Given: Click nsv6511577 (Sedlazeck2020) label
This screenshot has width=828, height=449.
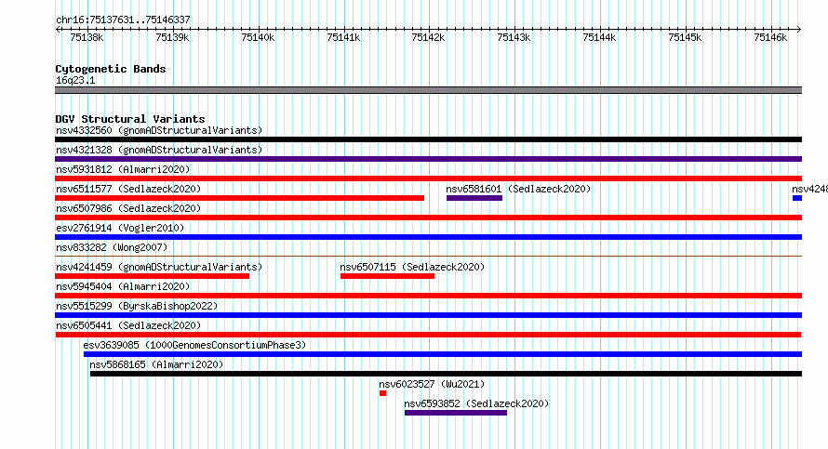Looking at the screenshot, I should (x=128, y=189).
